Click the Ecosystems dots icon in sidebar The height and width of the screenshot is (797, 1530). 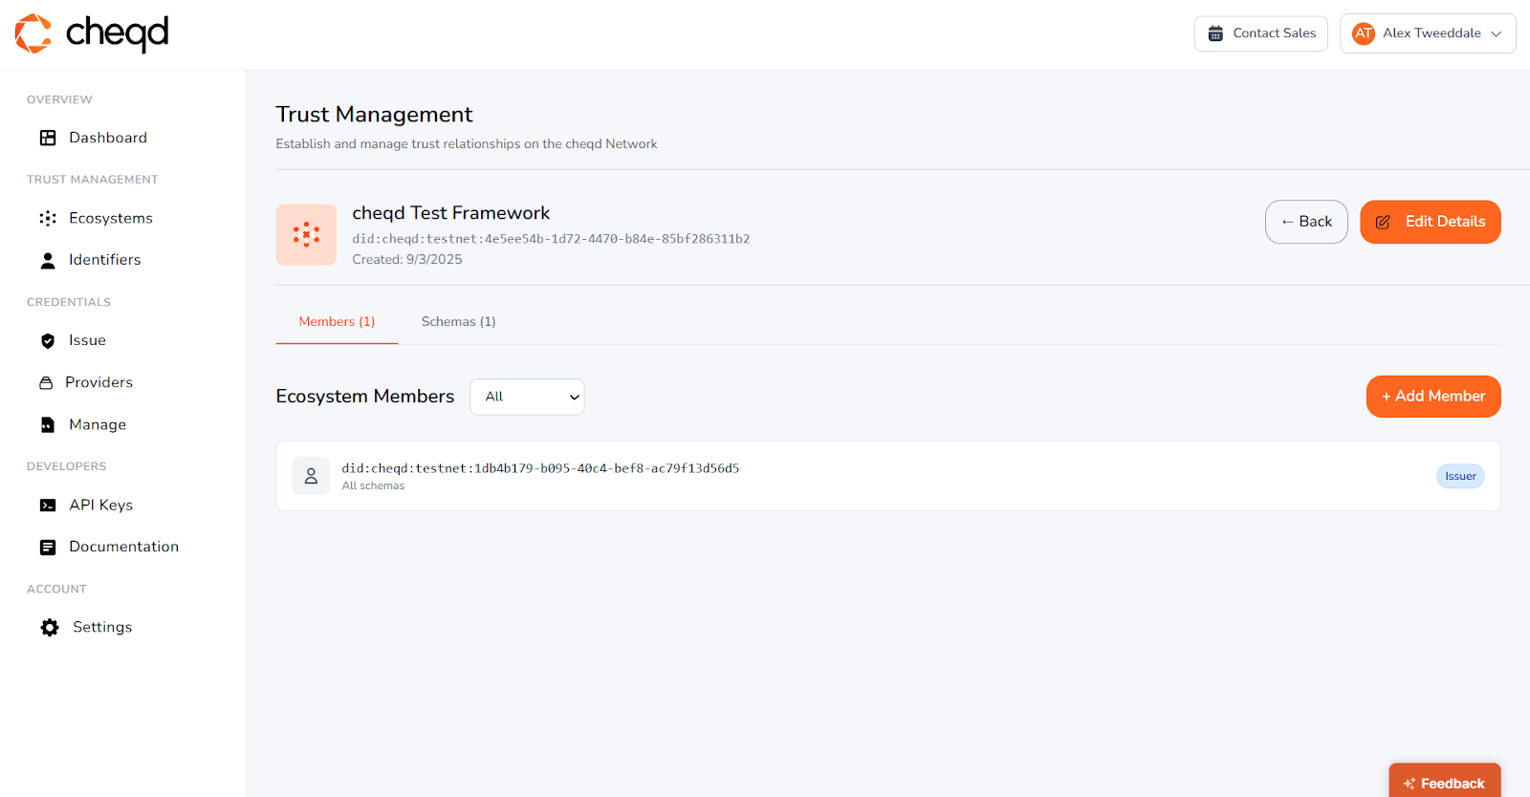(x=48, y=218)
